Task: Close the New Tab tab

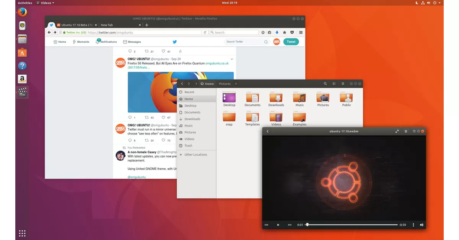Action: point(140,25)
